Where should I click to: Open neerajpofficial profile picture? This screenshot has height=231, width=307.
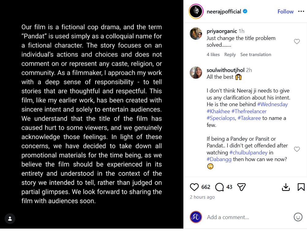pos(196,12)
